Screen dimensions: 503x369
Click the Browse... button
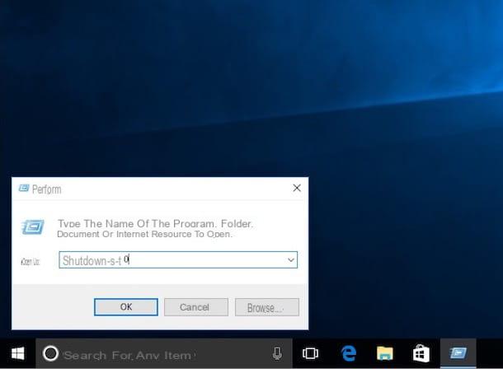[267, 307]
